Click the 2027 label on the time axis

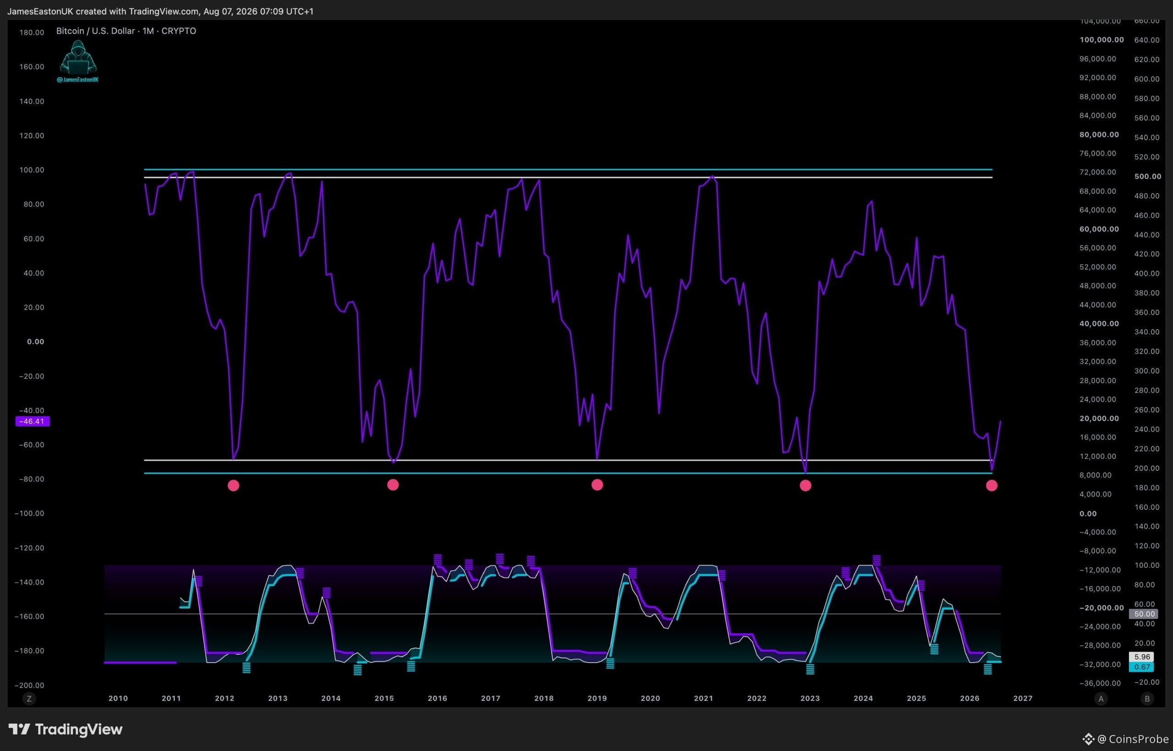click(x=1023, y=698)
